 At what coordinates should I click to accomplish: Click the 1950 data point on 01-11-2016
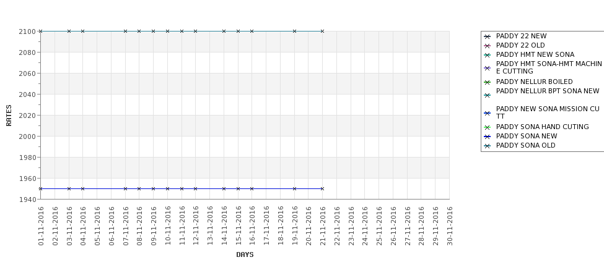point(41,188)
